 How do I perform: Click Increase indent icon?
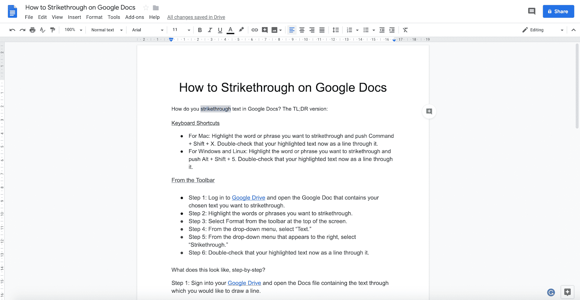click(392, 30)
